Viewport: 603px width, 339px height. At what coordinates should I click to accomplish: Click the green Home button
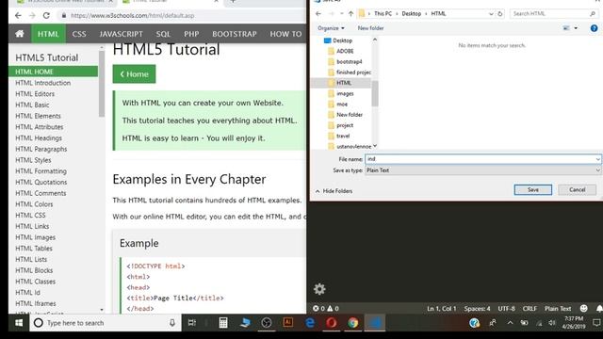(x=134, y=73)
